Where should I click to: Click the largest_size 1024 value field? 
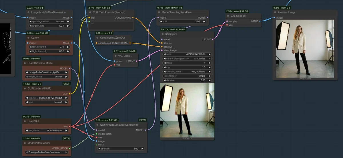tap(49, 26)
